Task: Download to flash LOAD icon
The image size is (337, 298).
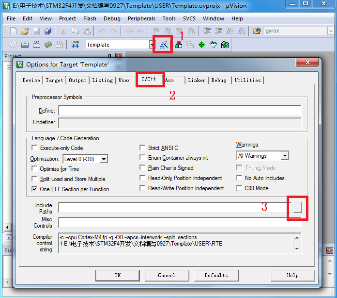Action: (x=75, y=45)
